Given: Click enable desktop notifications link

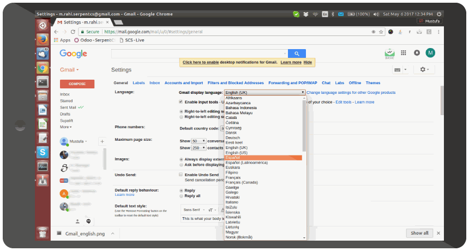Looking at the screenshot, I should 201,62.
